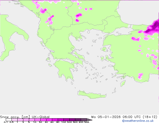Select the 5–10 cm legend swatch
Image resolution: width=159 pixels, height=123 pixels.
32,120
